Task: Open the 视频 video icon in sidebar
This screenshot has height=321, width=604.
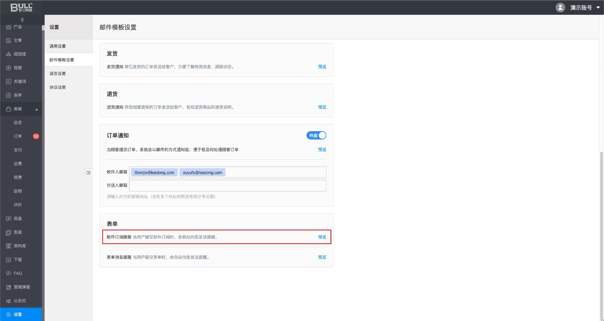Action: click(8, 68)
